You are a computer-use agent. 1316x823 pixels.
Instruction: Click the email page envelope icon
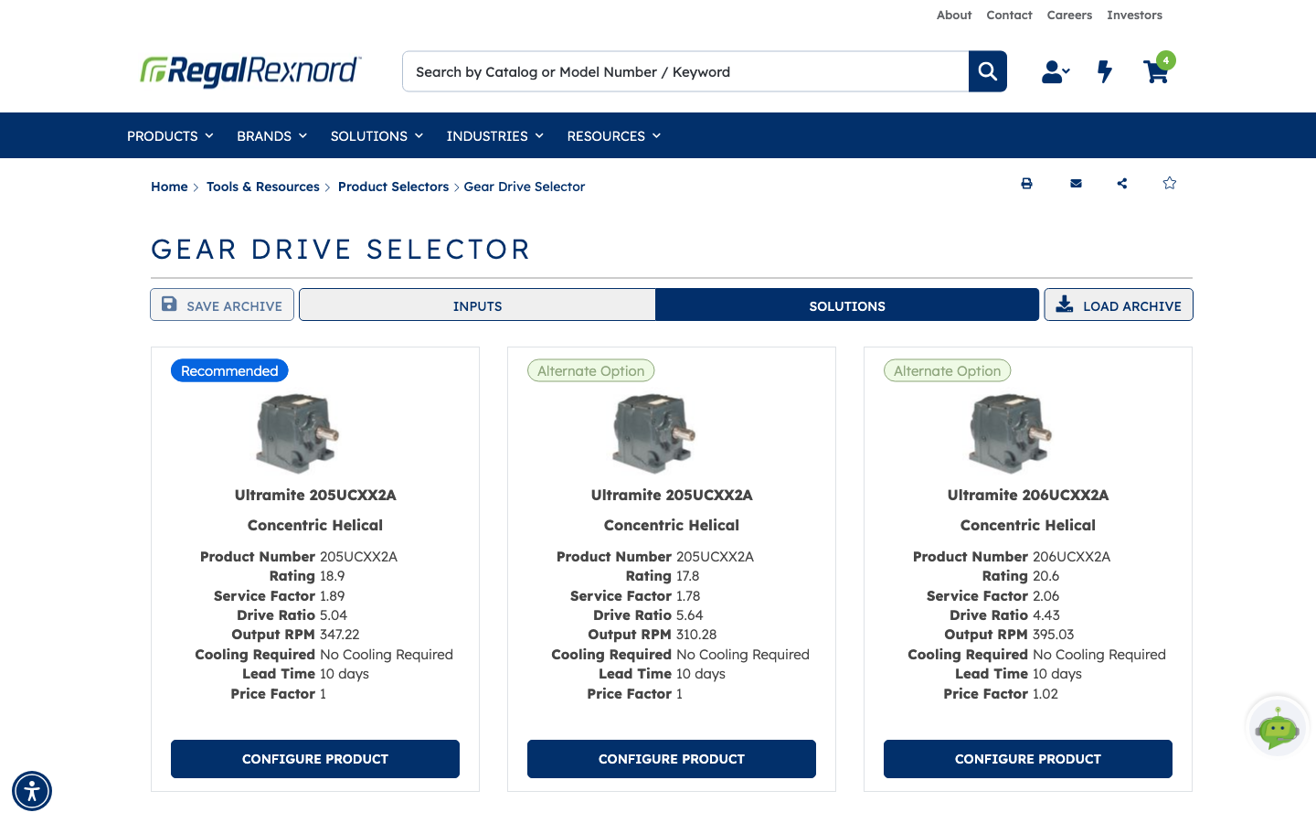1076,184
